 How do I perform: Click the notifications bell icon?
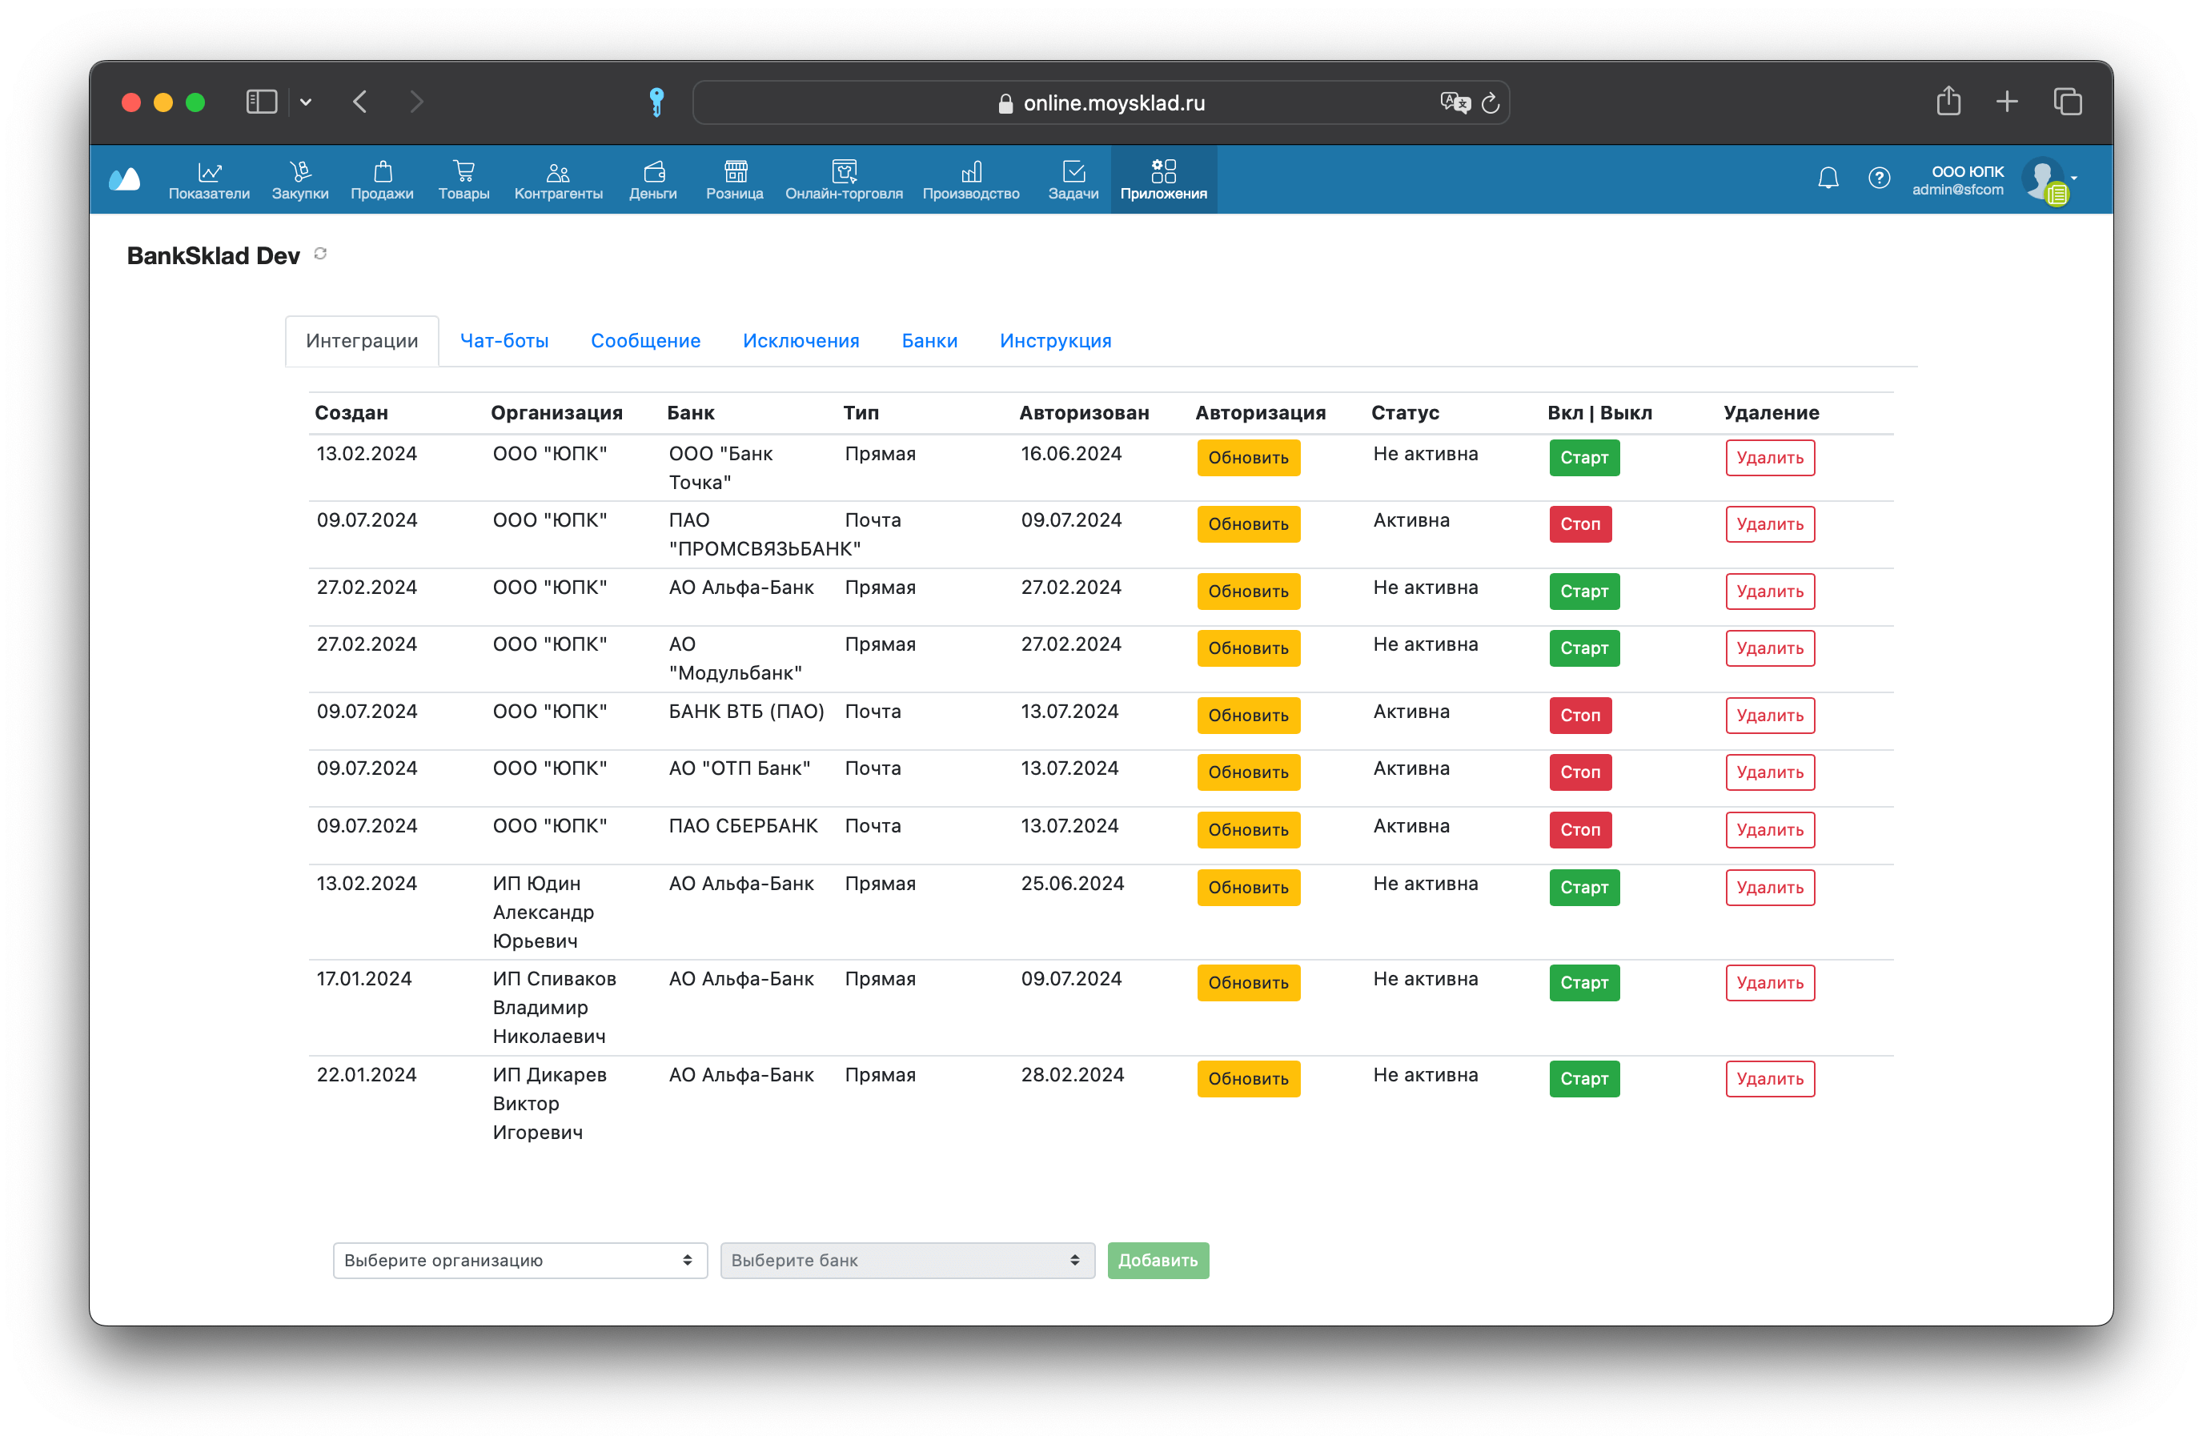tap(1828, 178)
